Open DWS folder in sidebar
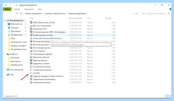This screenshot has height=101, width=174. [x=13, y=39]
